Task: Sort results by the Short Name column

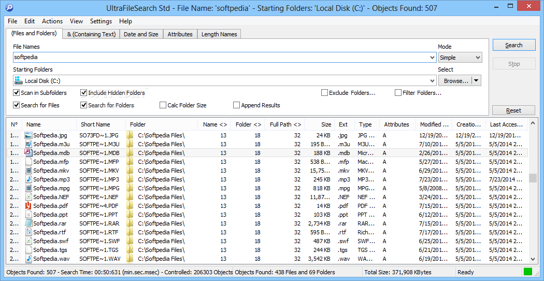Action: (x=102, y=124)
